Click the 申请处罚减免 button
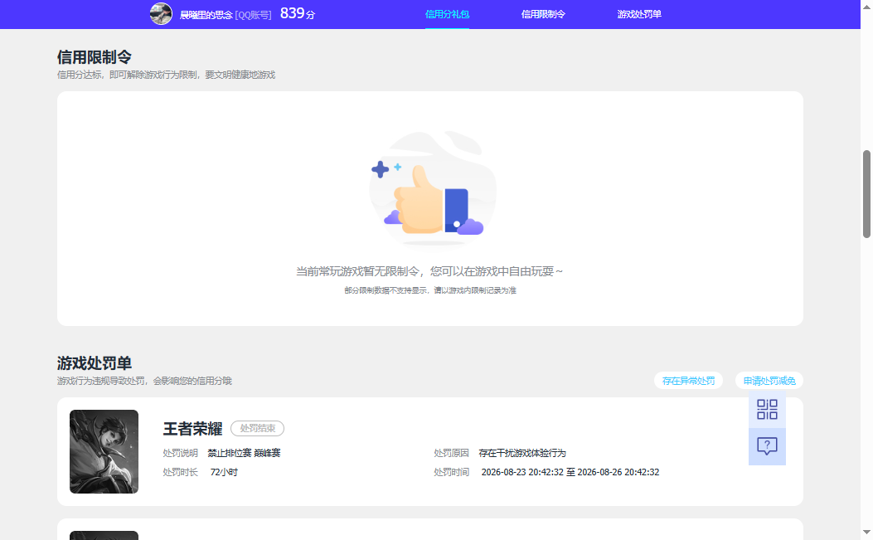This screenshot has height=540, width=873. [769, 381]
